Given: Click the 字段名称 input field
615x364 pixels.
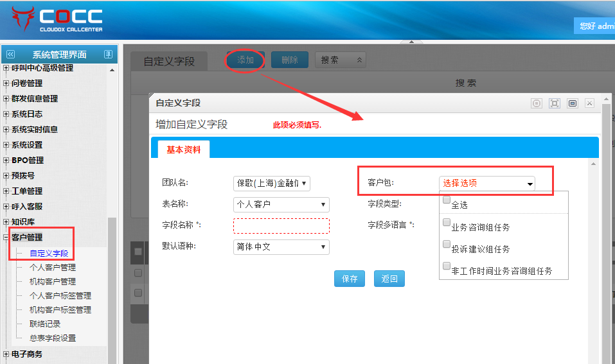Looking at the screenshot, I should [281, 226].
